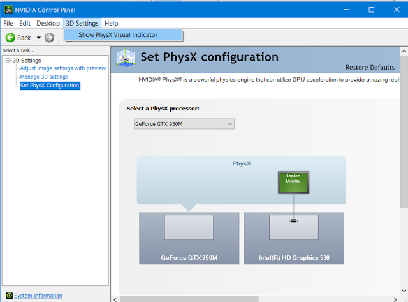This screenshot has height=302, width=408.
Task: Click the 'Select a PhysX processor:' label
Action: (163, 109)
